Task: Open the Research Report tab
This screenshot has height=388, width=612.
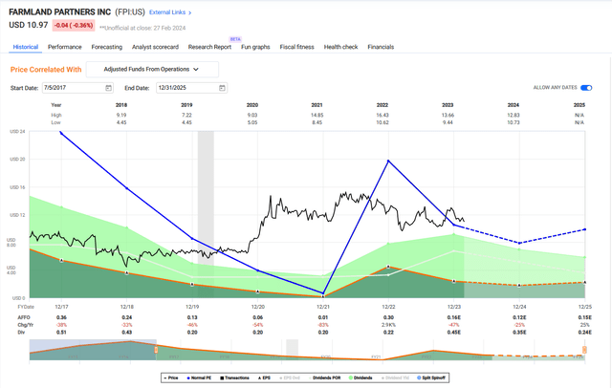Action: 209,47
